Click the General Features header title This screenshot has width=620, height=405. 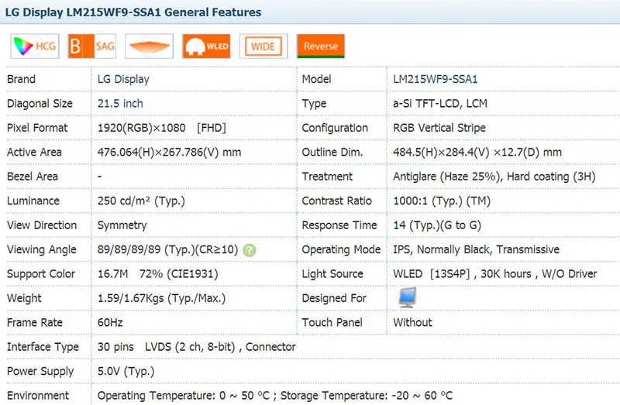point(133,12)
